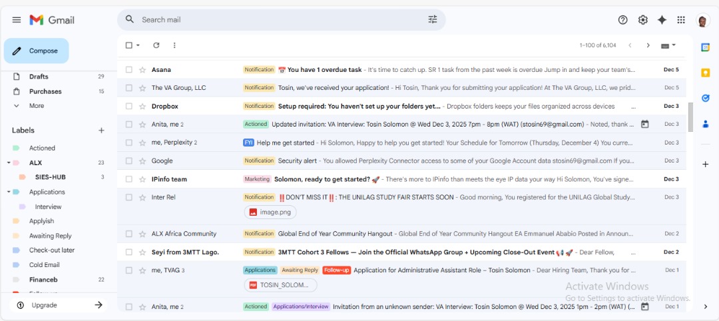Tick the Google email checkbox
This screenshot has height=321, width=719.
[x=129, y=161]
